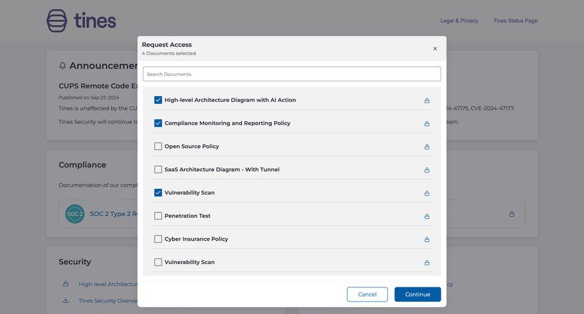Screen dimensions: 584x314
Task: Click the CUPS Remote Code announcement title
Action: pyautogui.click(x=98, y=86)
